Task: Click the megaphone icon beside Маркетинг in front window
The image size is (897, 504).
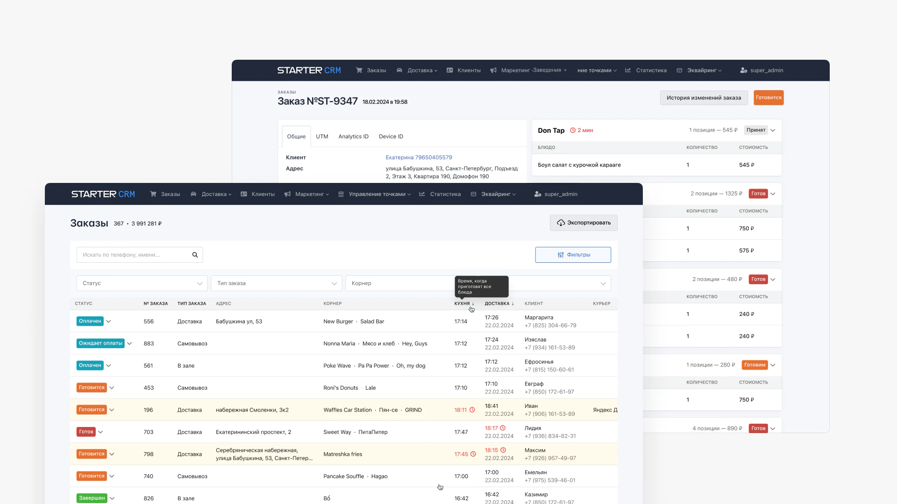Action: (287, 194)
